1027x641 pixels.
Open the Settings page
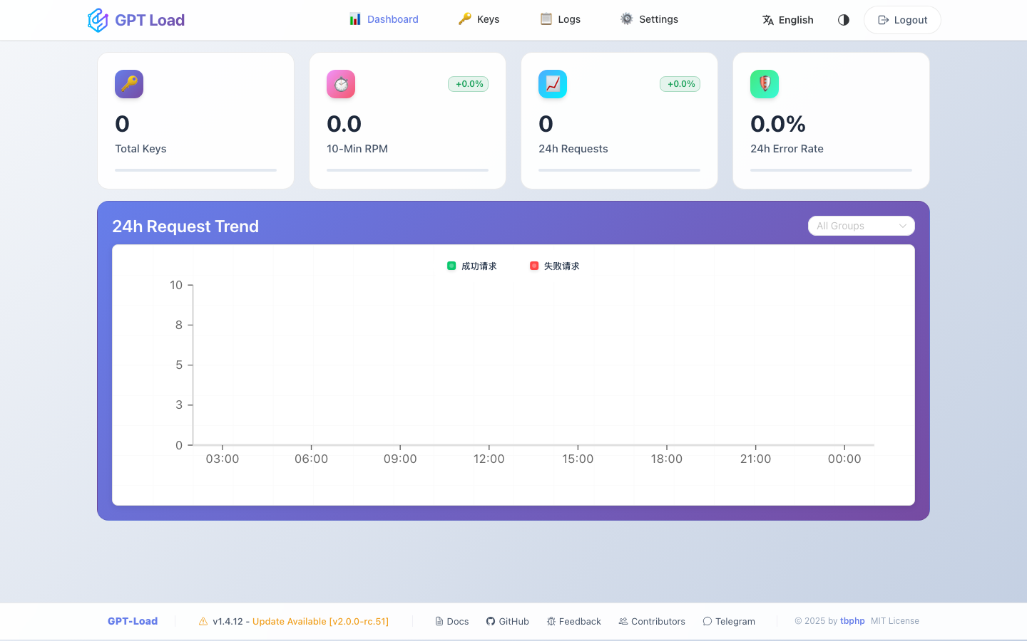(649, 19)
